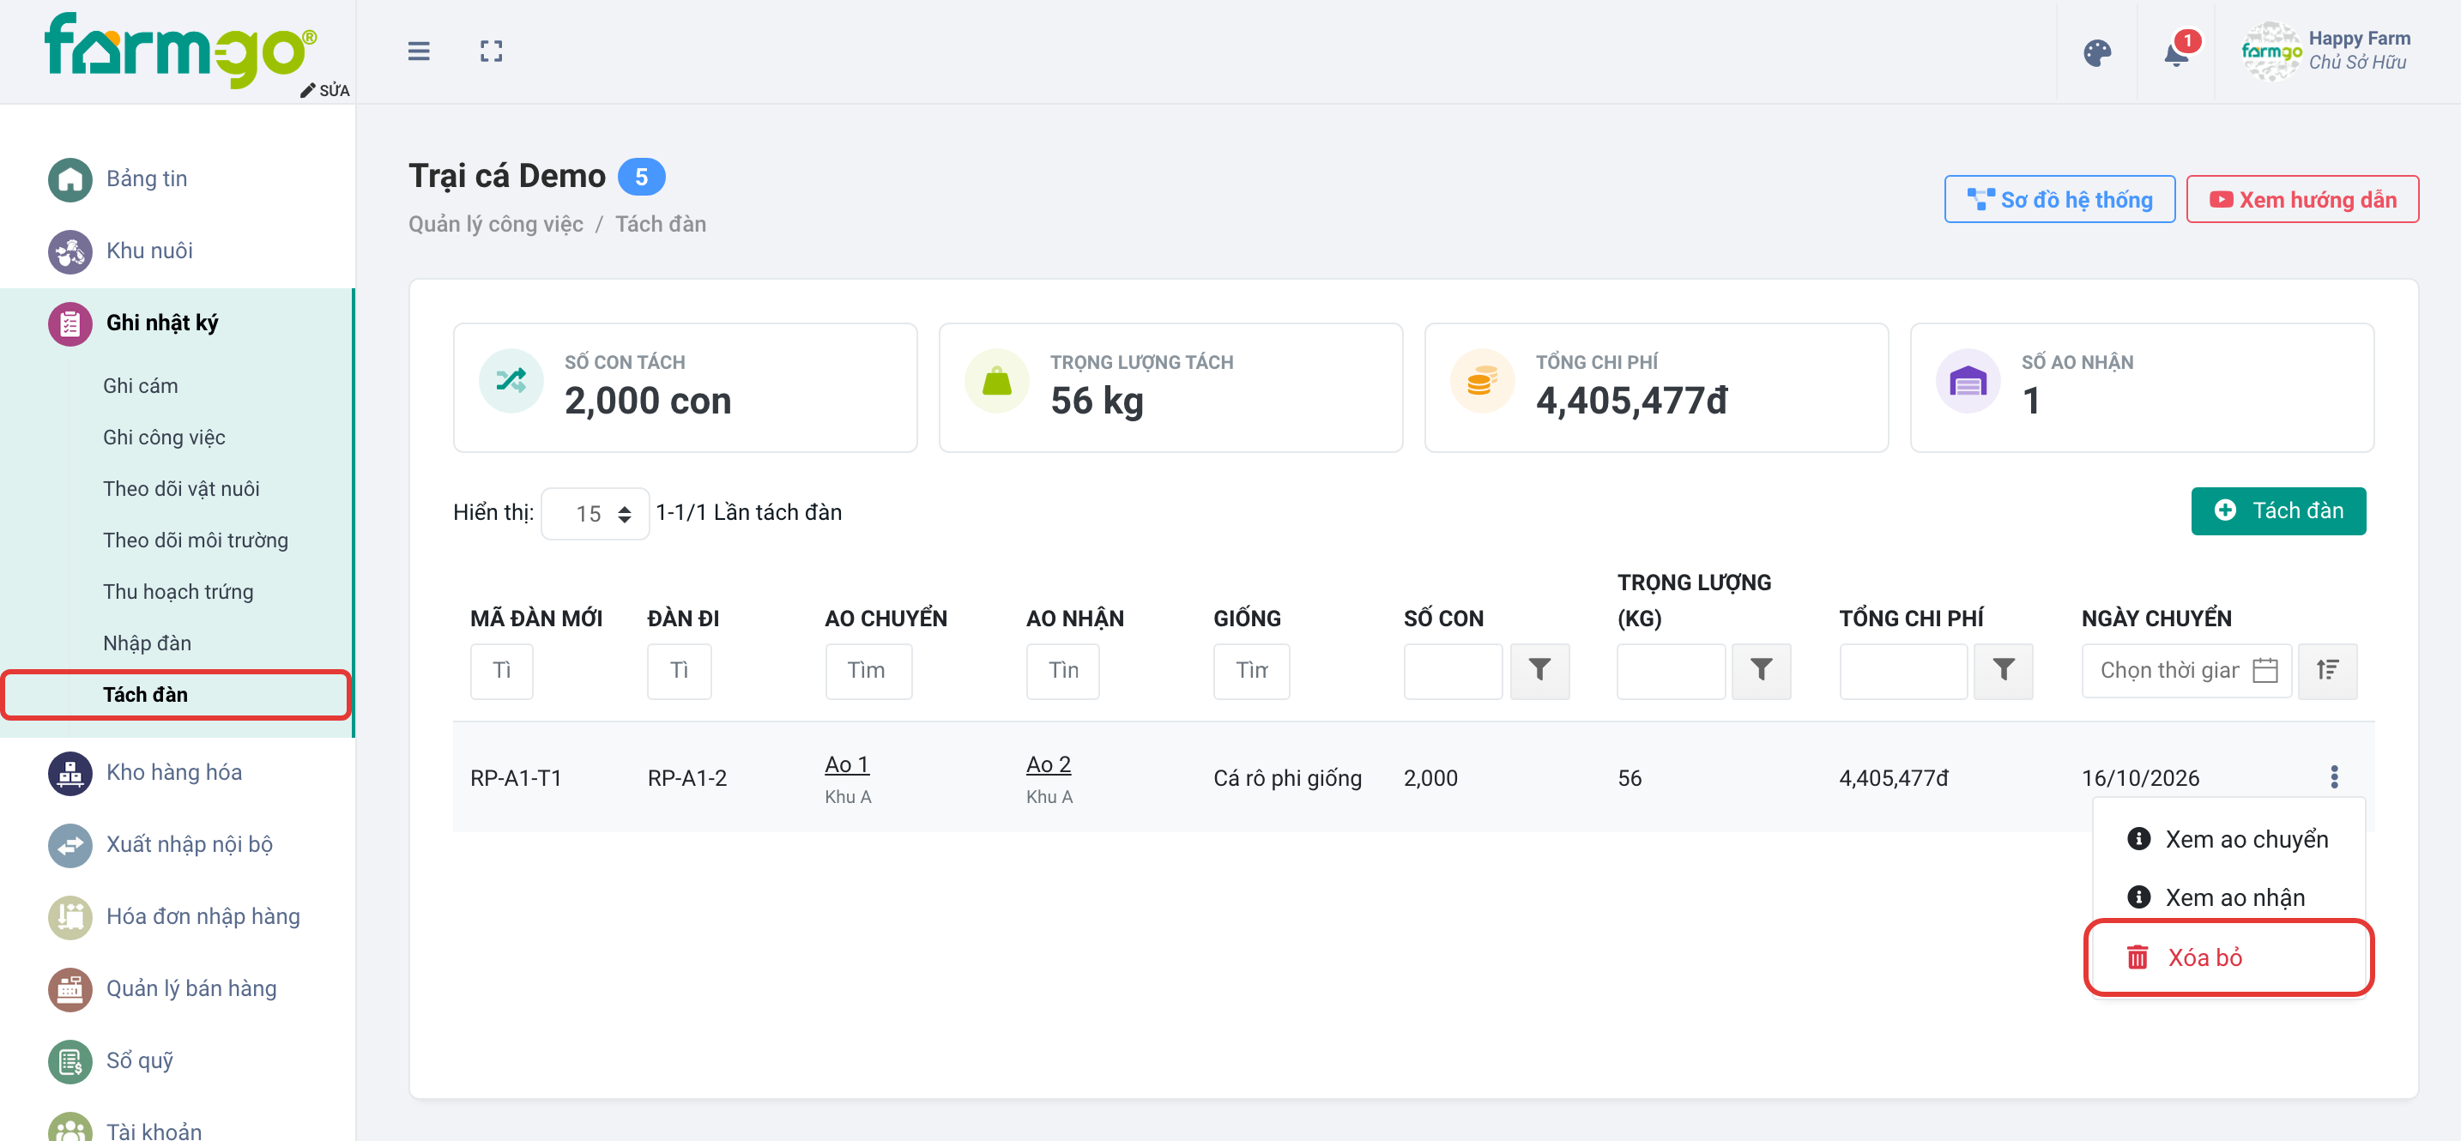Toggle fullscreen mode icon
The image size is (2461, 1141).
[x=491, y=51]
